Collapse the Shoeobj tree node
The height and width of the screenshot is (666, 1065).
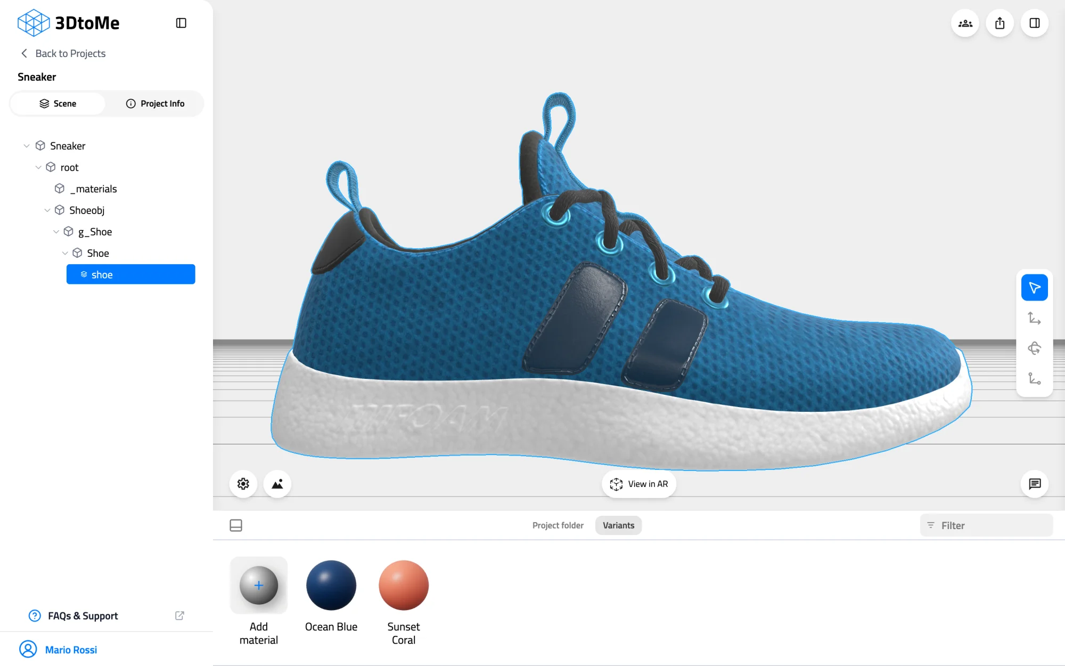(47, 210)
